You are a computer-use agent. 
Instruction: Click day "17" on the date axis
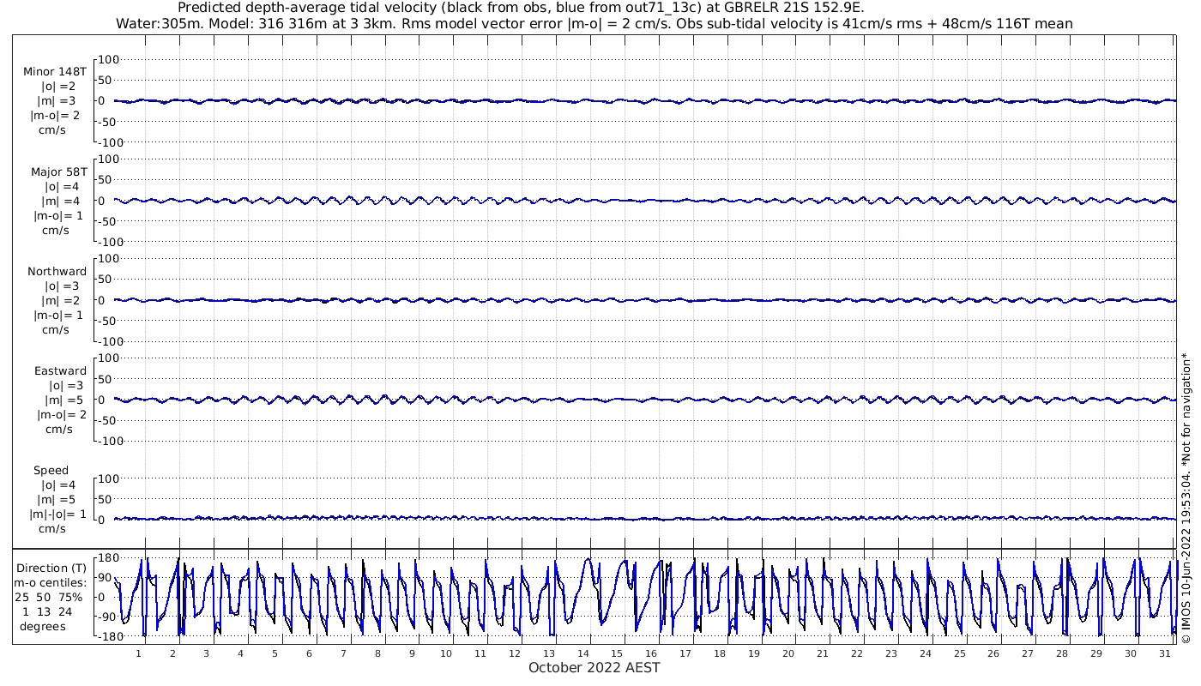(x=685, y=653)
